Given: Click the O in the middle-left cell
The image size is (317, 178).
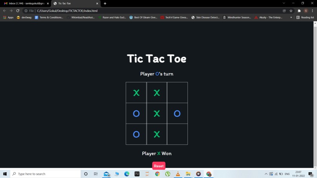Looking at the screenshot, I should point(136,114).
